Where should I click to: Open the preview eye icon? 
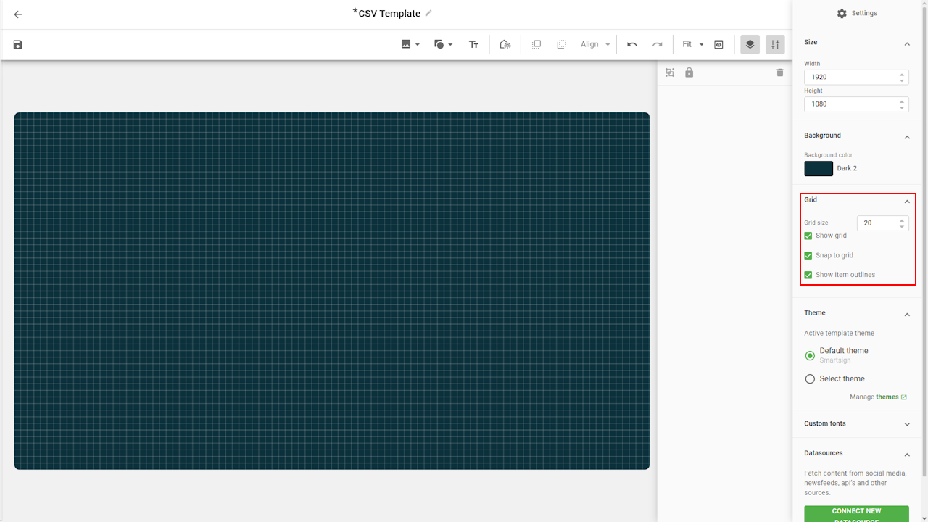(718, 45)
